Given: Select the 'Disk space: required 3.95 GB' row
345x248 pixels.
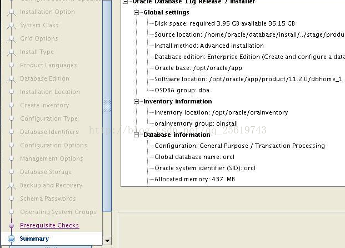Looking at the screenshot, I should pos(224,23).
